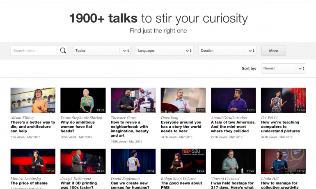Click '348K views • Mar 2015' text
Image resolution: width=316 pixels, height=189 pixels.
pyautogui.click(x=277, y=137)
